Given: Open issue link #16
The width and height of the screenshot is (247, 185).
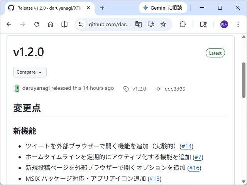Looking at the screenshot, I should [x=194, y=168].
